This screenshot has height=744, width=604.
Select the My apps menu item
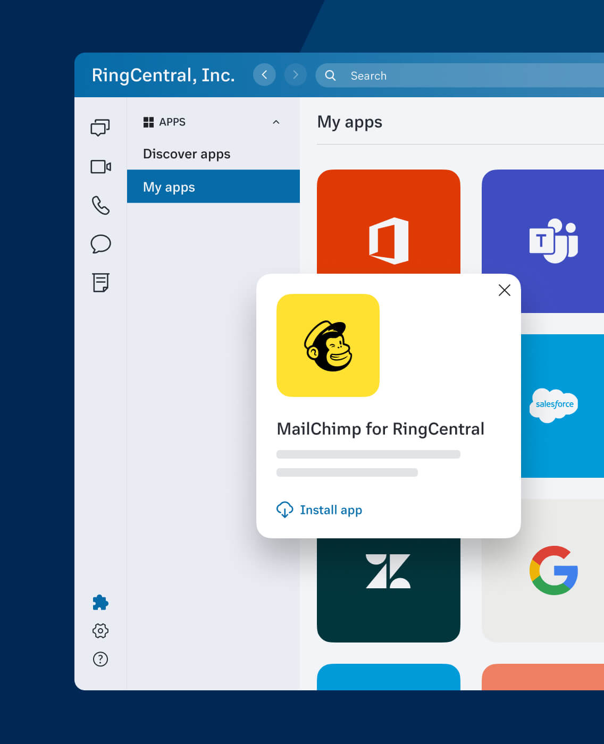click(x=169, y=187)
